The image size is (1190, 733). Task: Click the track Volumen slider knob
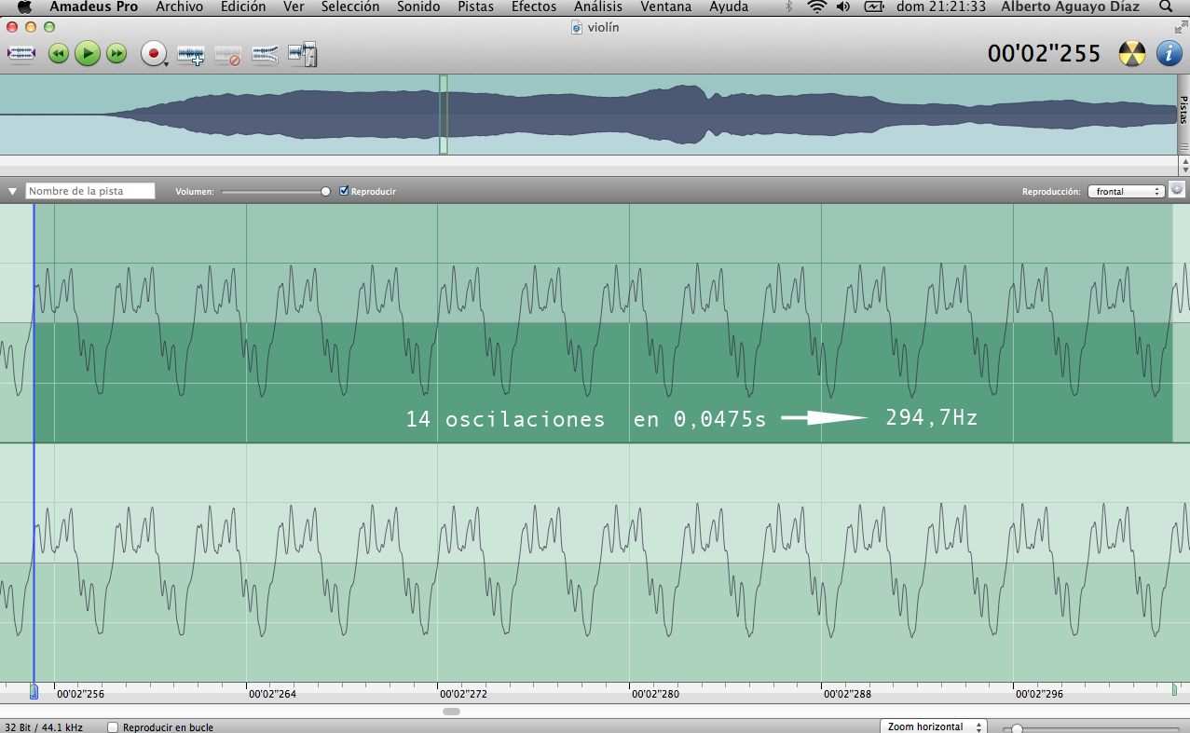325,191
